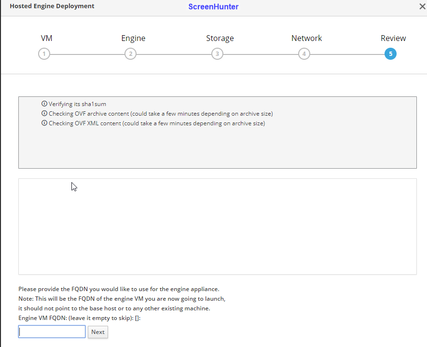Click the step 1 circle under VM
Image resolution: width=427 pixels, height=347 pixels.
(44, 54)
